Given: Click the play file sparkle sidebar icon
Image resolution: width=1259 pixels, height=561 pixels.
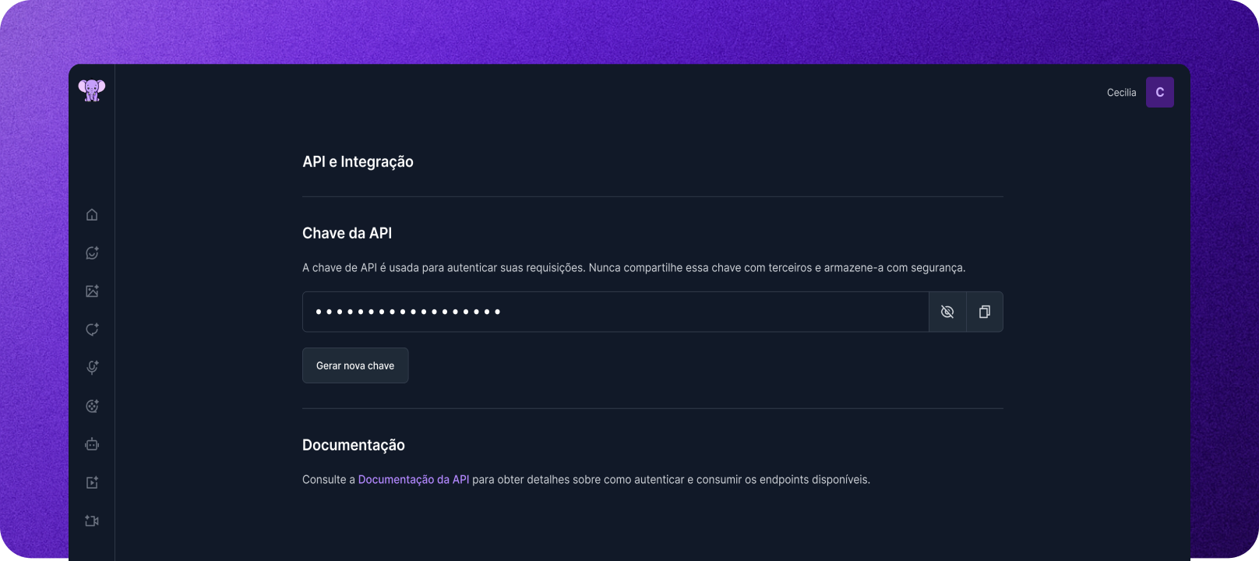Looking at the screenshot, I should [92, 482].
